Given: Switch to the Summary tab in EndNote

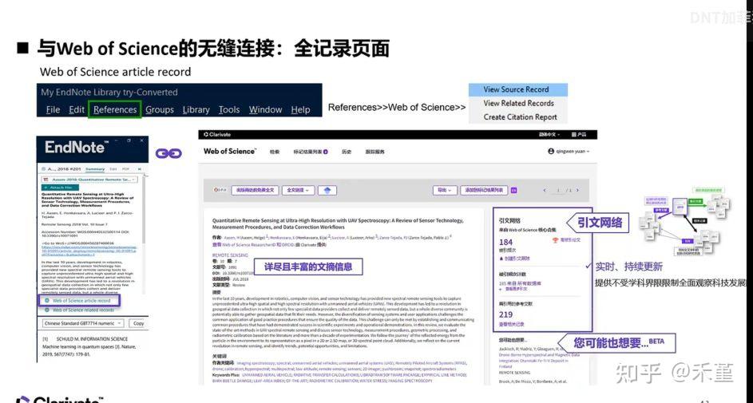Looking at the screenshot, I should (x=95, y=169).
